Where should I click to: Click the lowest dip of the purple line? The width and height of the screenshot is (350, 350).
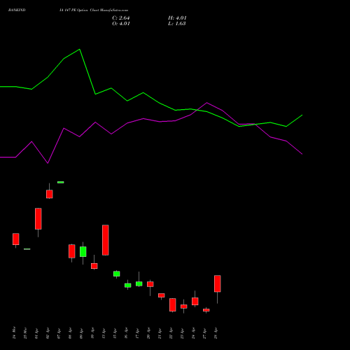point(48,163)
